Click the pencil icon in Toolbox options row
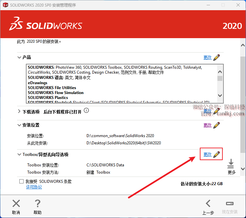The image size is (246, 218). pyautogui.click(x=217, y=154)
